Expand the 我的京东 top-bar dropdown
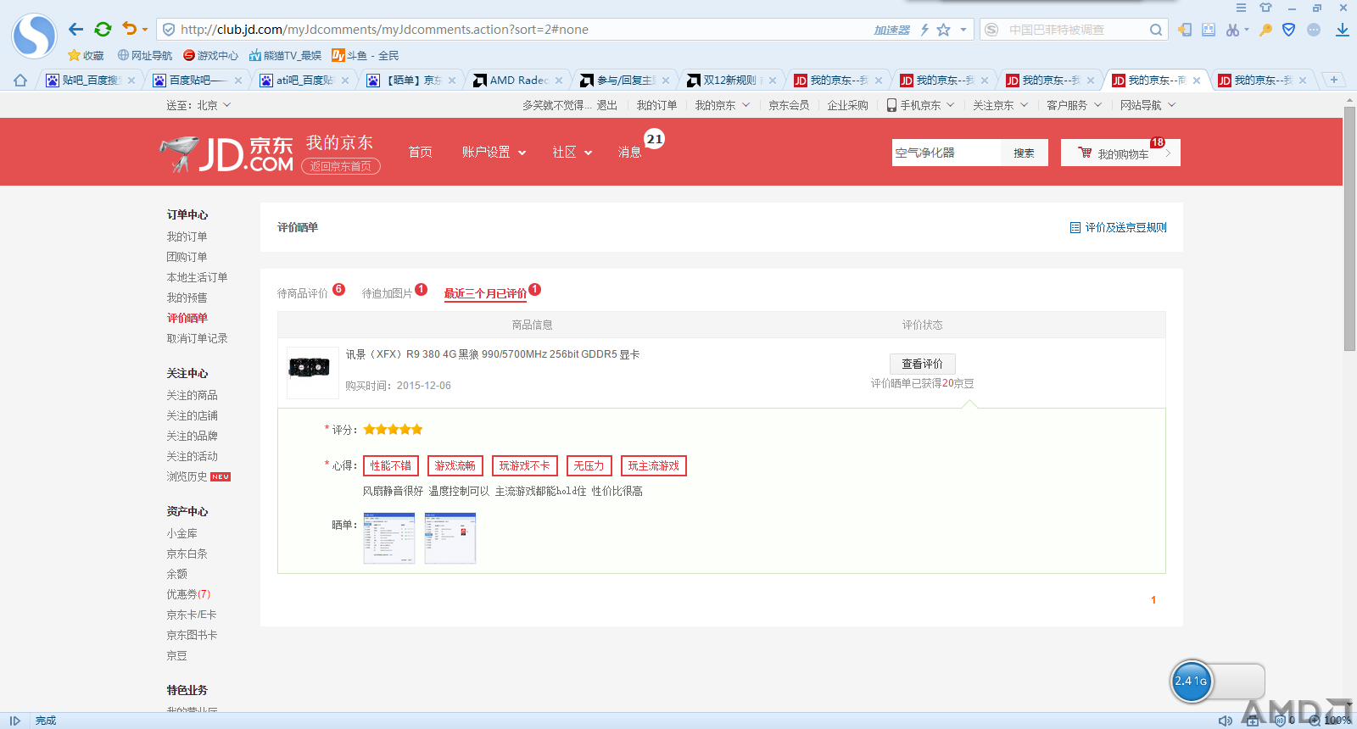Image resolution: width=1357 pixels, height=729 pixels. (723, 105)
